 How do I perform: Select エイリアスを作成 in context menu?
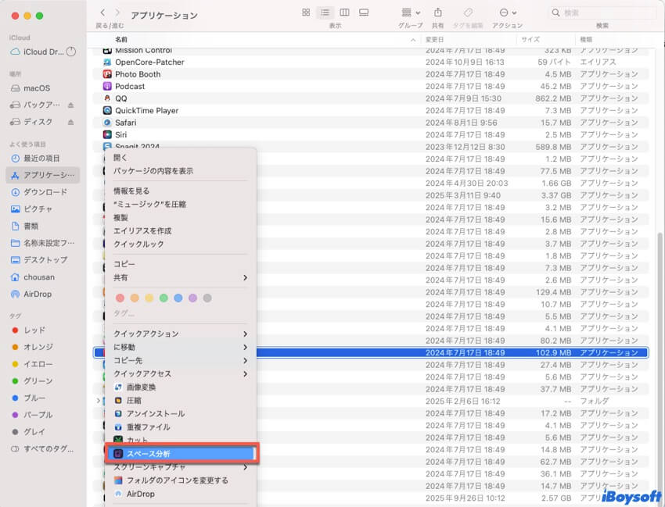pyautogui.click(x=142, y=230)
